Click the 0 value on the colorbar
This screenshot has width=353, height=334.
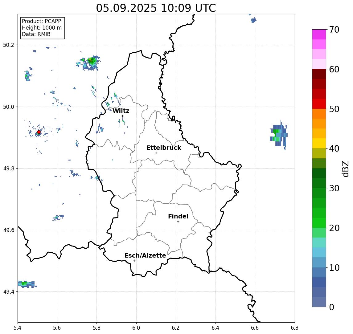pos(332,307)
